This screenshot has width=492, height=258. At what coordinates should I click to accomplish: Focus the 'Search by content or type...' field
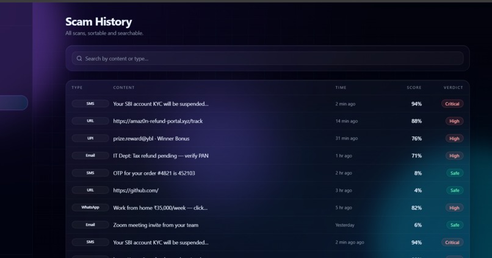click(x=267, y=58)
